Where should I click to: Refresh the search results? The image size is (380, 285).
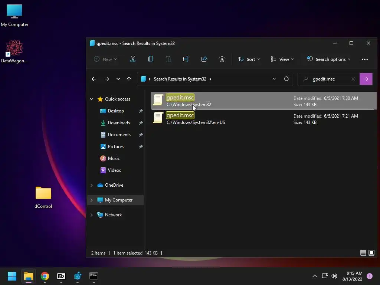coord(286,79)
